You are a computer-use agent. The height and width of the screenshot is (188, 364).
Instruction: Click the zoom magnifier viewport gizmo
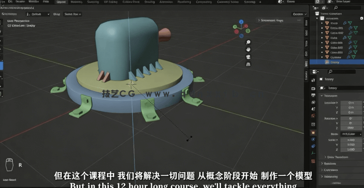pos(248,42)
